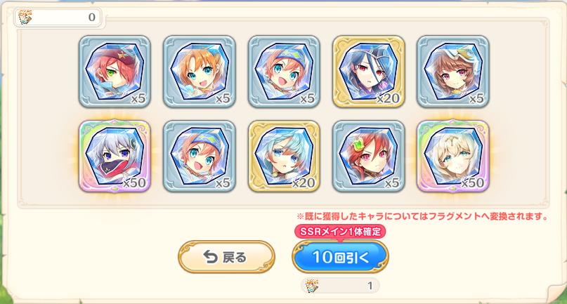
Task: Click ticket icon in top-left counter
Action: pyautogui.click(x=24, y=17)
